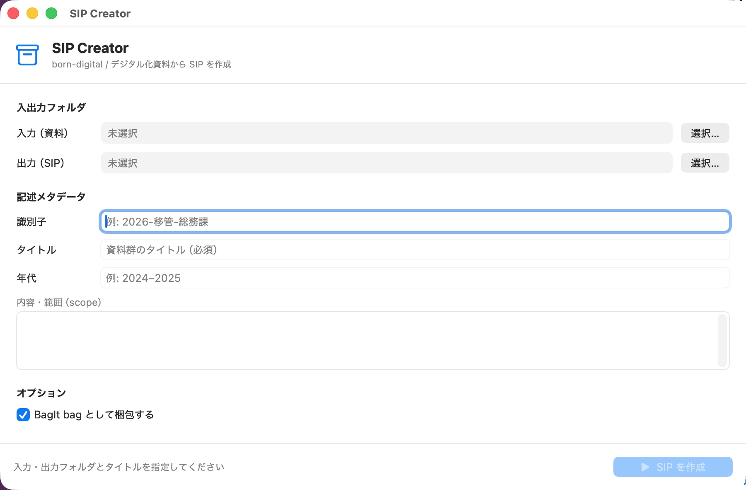Click the 識別子 field label
This screenshot has height=490, width=746.
pyautogui.click(x=31, y=222)
